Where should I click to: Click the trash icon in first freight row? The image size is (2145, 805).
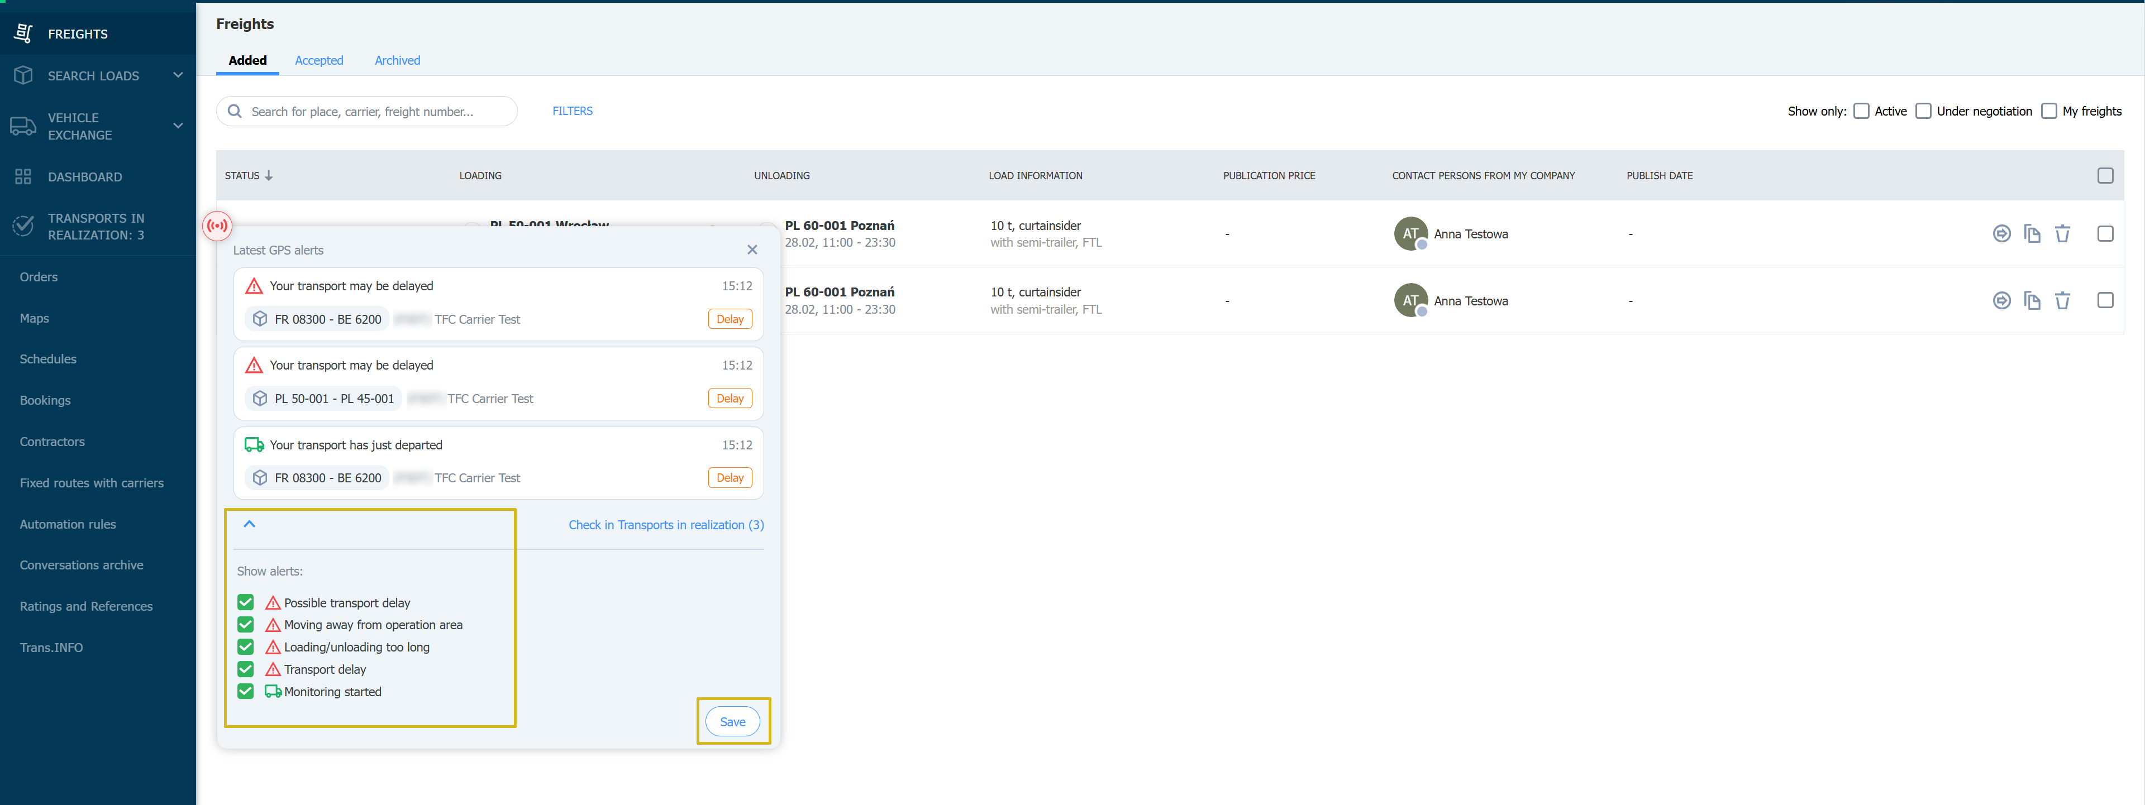click(x=2062, y=234)
